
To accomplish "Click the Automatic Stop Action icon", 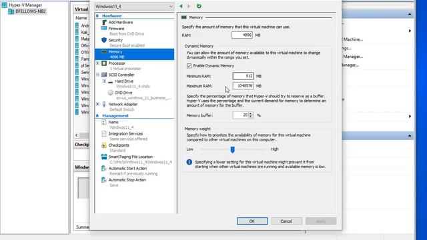I will [x=104, y=180].
